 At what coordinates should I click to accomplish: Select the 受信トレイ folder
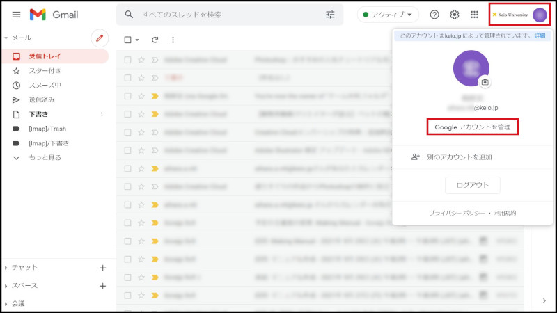pyautogui.click(x=43, y=56)
